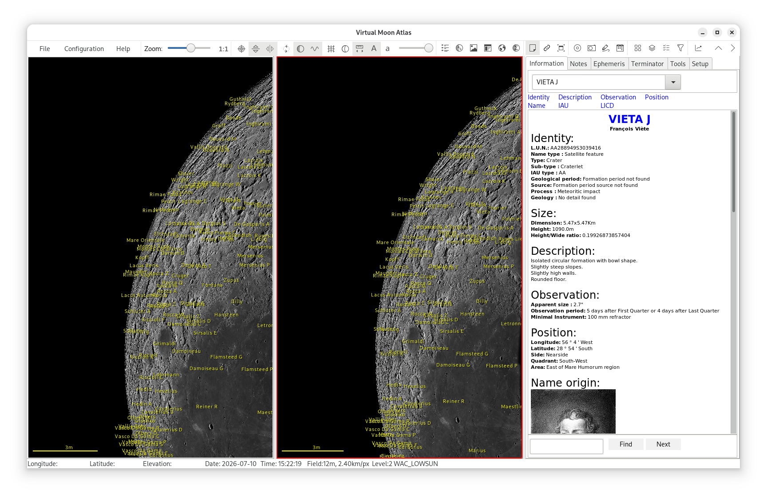Click the right chevron toolbar arrow
The image size is (767, 498).
(733, 48)
